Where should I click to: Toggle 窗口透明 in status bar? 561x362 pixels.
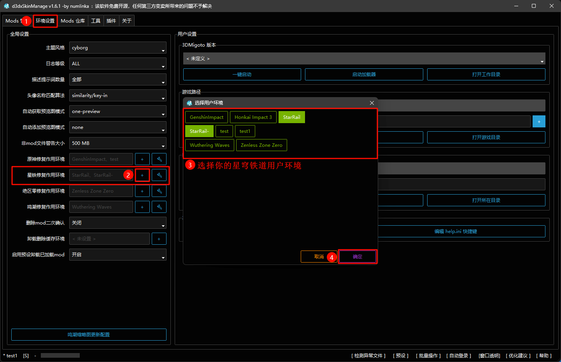point(489,356)
